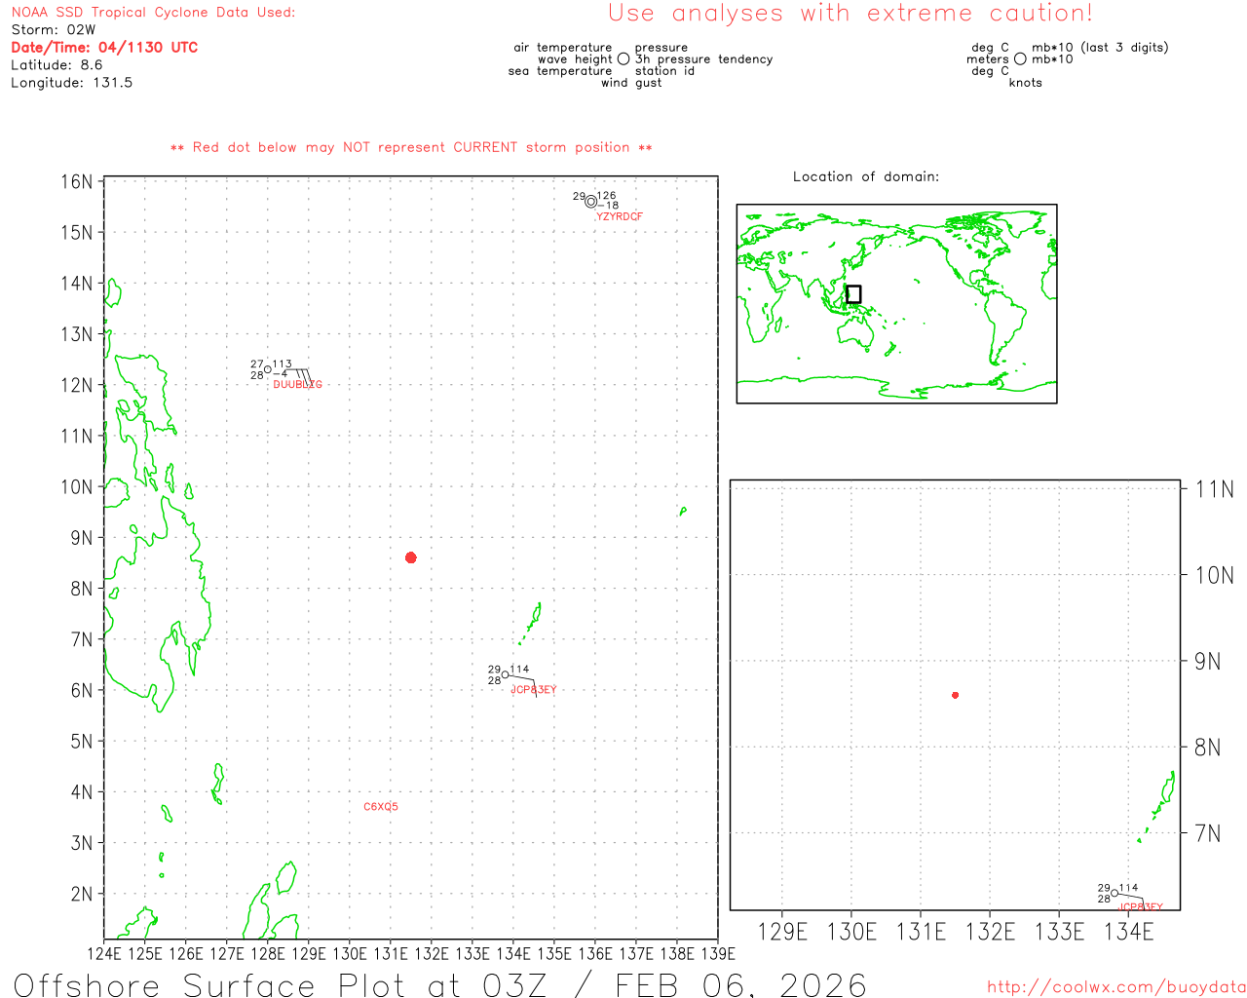This screenshot has width=1247, height=998.
Task: Click the YZYRDCF station id label
Action: click(620, 216)
